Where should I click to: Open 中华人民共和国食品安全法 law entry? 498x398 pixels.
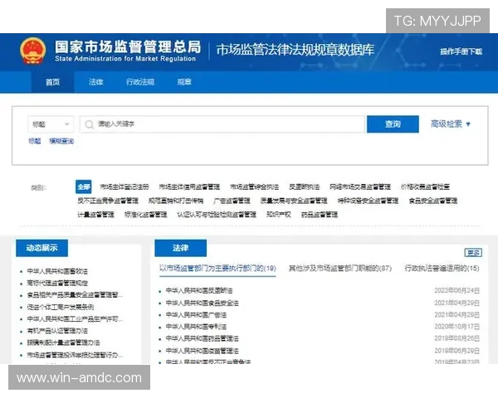tap(203, 303)
